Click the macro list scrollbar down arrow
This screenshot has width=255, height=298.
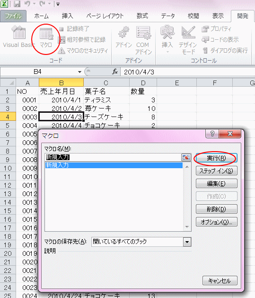[187, 227]
